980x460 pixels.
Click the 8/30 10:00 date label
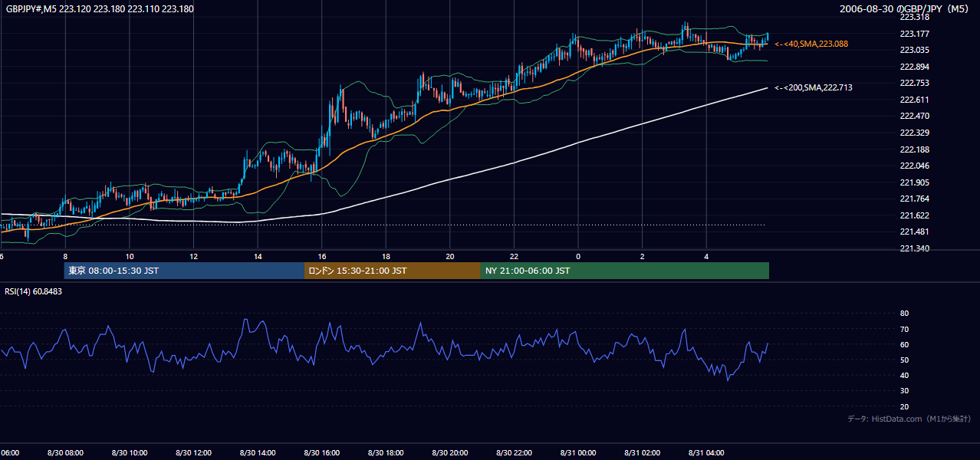(130, 452)
